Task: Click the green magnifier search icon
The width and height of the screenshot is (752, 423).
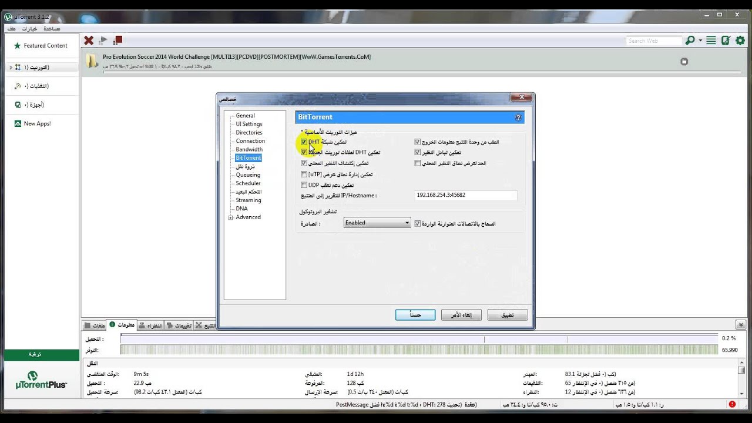Action: click(690, 41)
